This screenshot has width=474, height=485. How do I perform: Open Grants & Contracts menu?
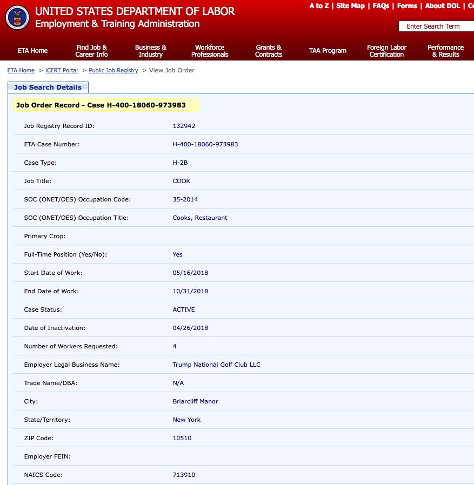coord(269,51)
